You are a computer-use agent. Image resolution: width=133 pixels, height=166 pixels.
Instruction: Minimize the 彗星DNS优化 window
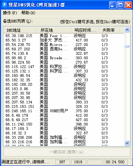pyautogui.click(x=113, y=5)
